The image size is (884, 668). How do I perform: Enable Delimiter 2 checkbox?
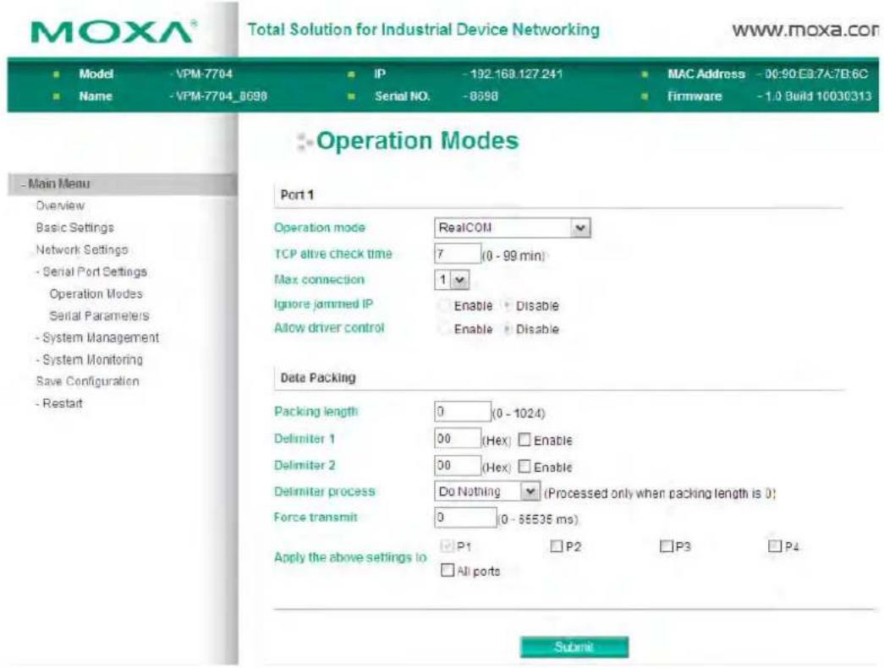[x=524, y=467]
